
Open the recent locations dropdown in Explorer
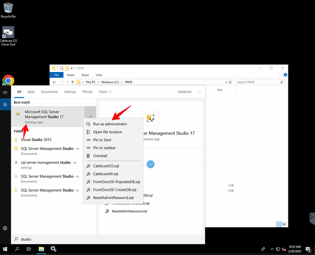[x=67, y=82]
